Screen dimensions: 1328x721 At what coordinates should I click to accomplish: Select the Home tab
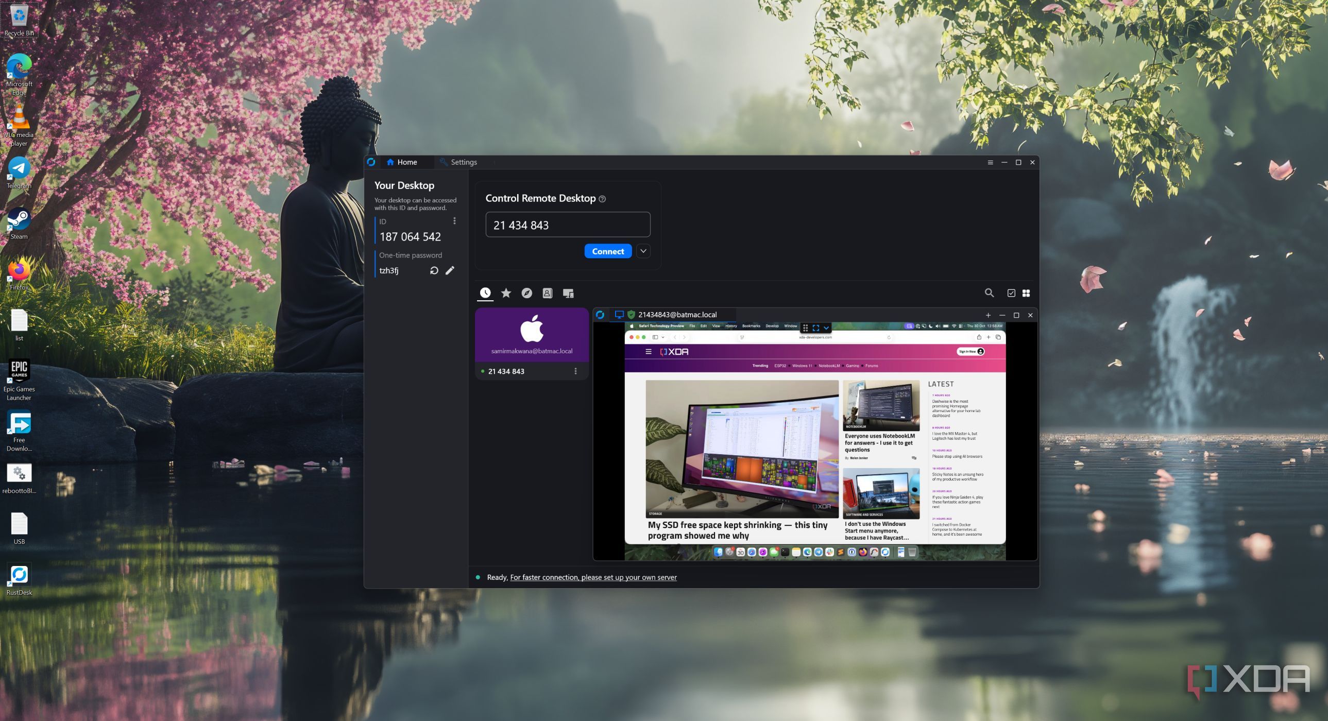(402, 162)
